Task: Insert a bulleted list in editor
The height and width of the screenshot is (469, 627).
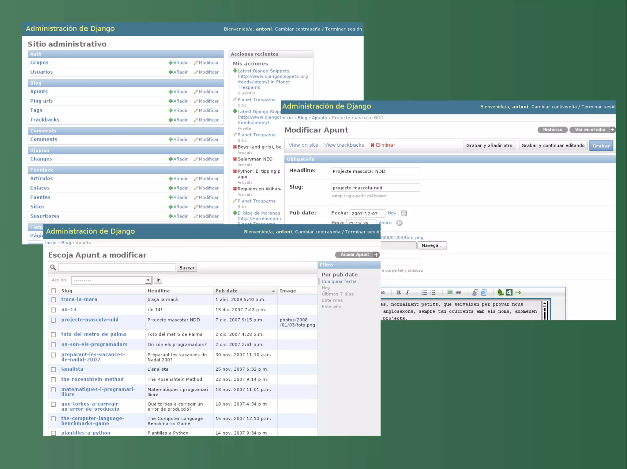Action: [424, 292]
